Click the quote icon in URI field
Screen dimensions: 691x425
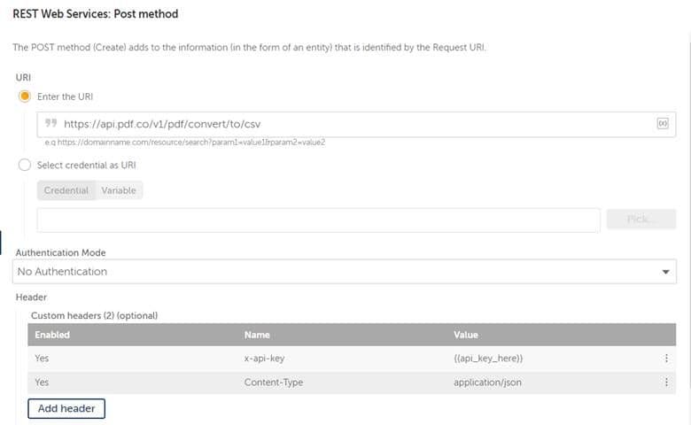click(50, 124)
